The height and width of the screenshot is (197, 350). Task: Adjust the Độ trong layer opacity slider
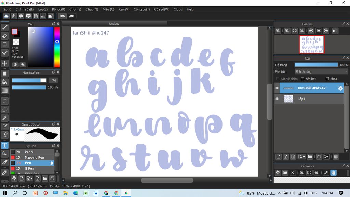pos(316,65)
